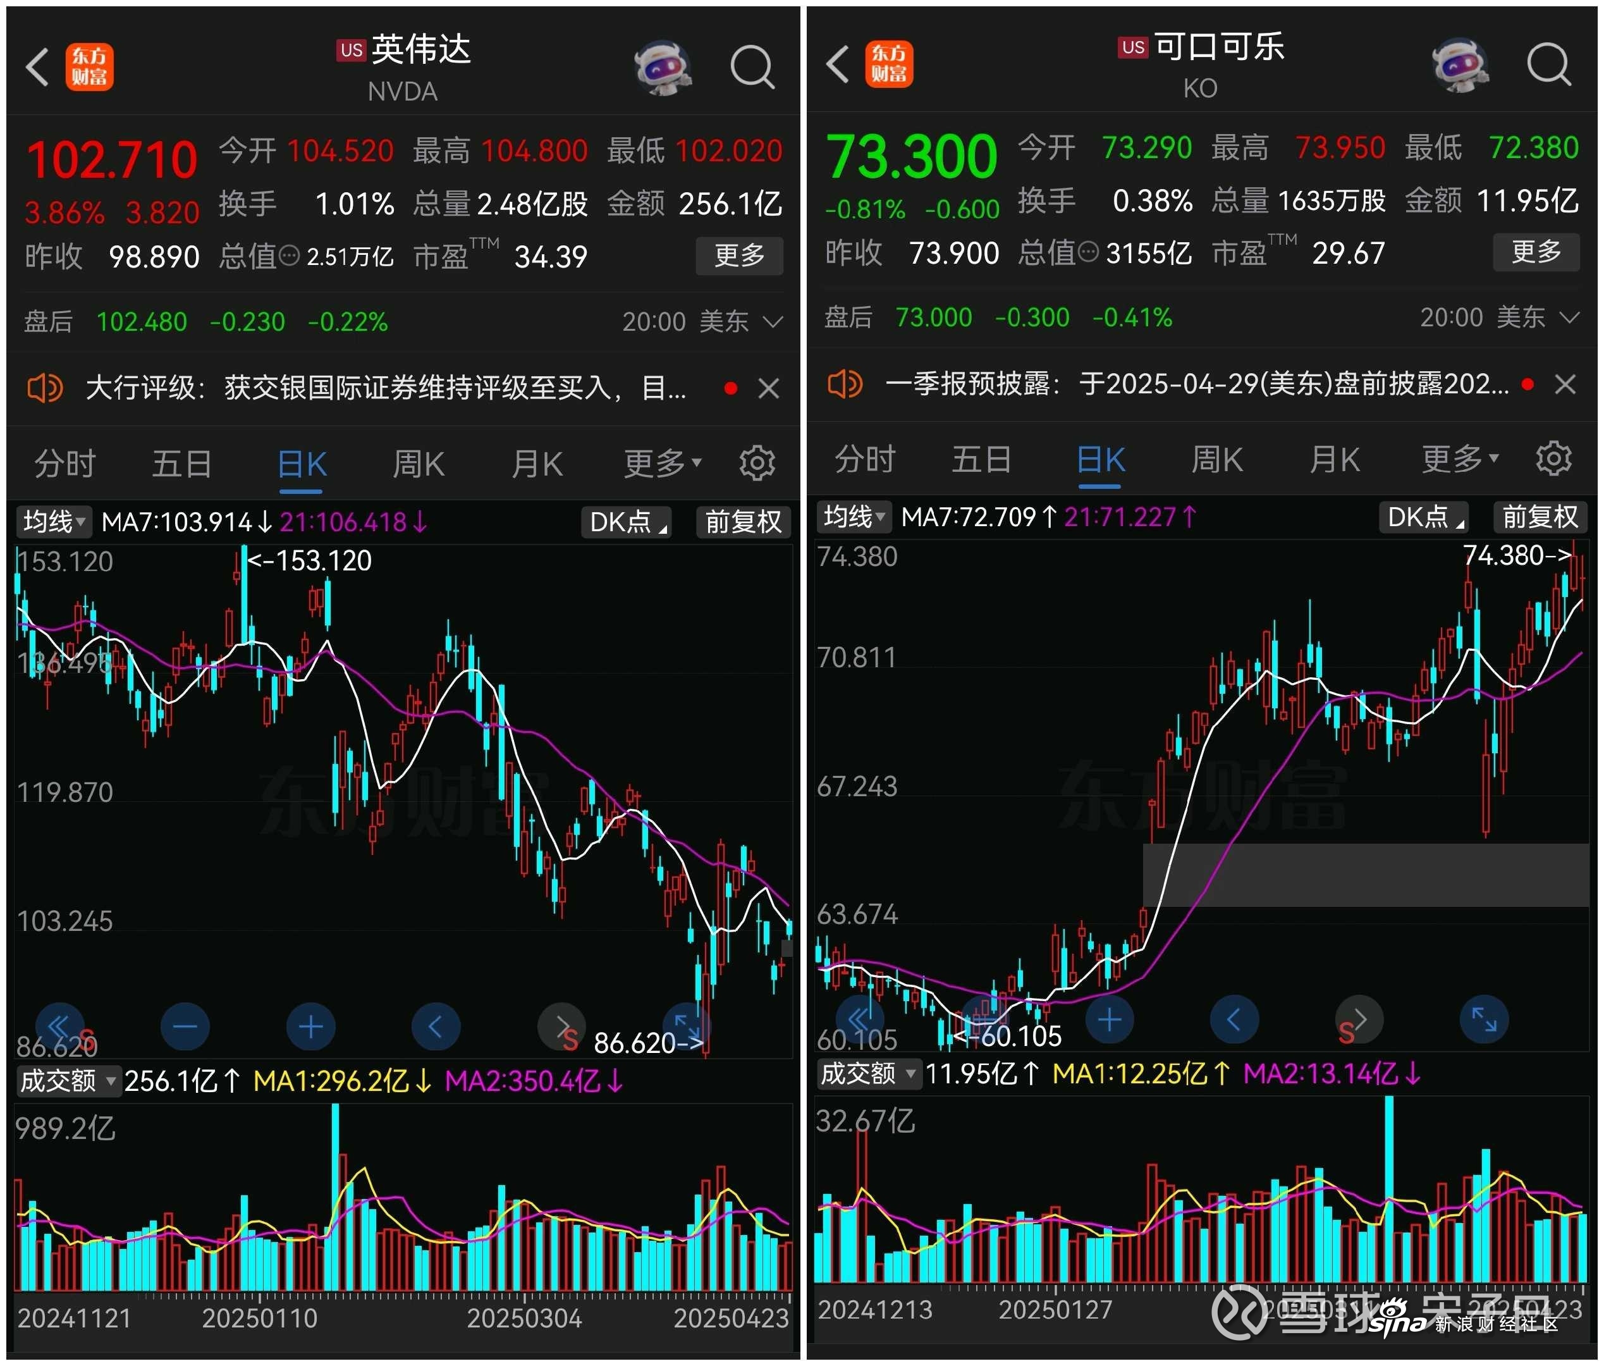Go back from the NVDA stock page

37,66
